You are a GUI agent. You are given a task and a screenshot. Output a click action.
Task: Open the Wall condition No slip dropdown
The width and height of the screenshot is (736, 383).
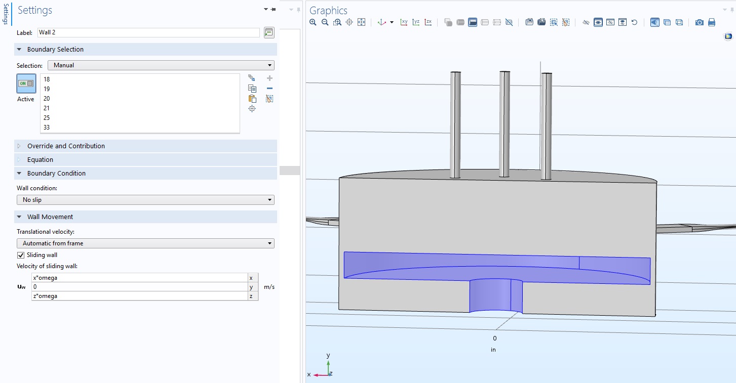click(145, 200)
